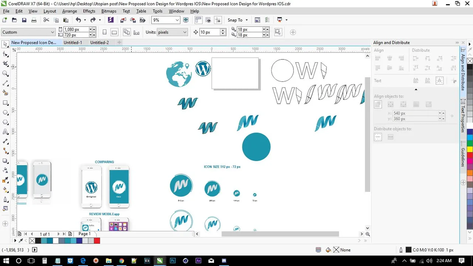Screen dimensions: 473x266
Task: Open Corel app from Windows taskbar
Action: click(x=160, y=260)
